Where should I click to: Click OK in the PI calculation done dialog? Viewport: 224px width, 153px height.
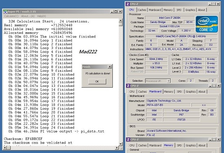coord(97,82)
